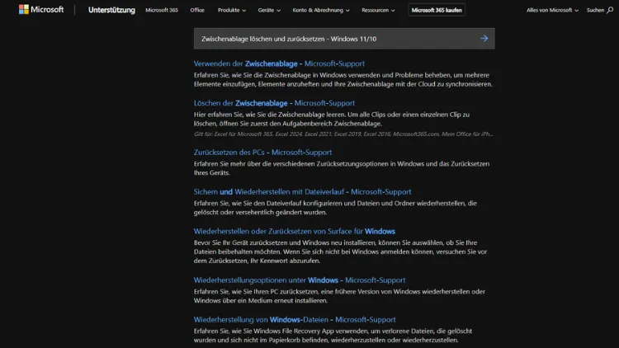
Task: Click description starting 'Bevor Sie Ihr Gerät zurücksetzen'
Action: coord(340,252)
